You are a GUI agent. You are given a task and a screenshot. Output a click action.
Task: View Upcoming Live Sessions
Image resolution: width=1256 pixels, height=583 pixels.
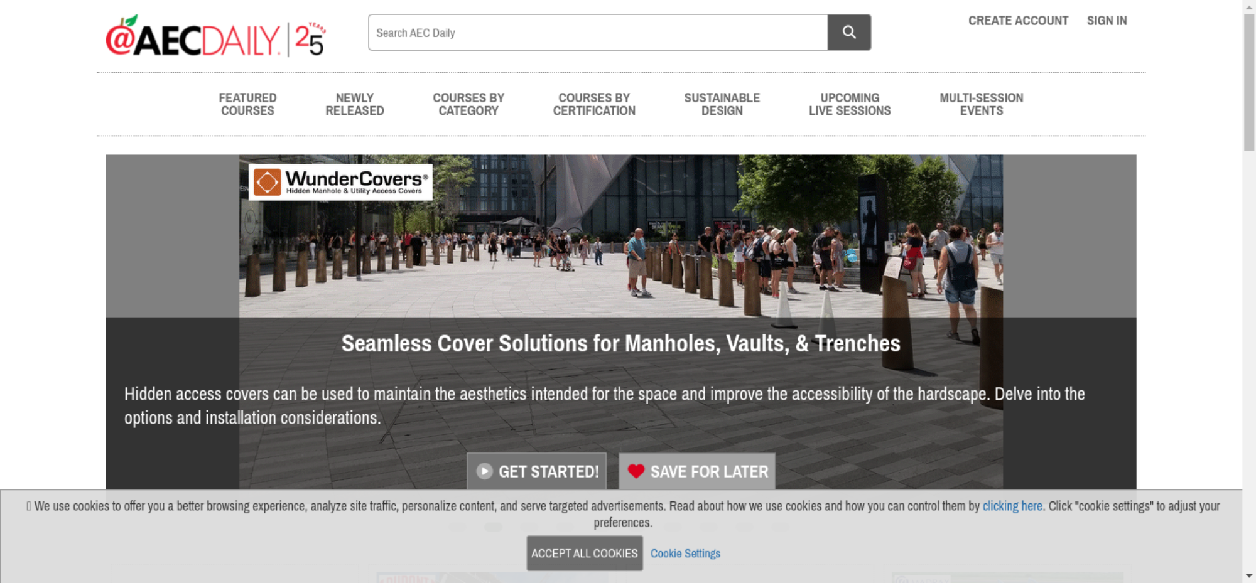coord(849,104)
